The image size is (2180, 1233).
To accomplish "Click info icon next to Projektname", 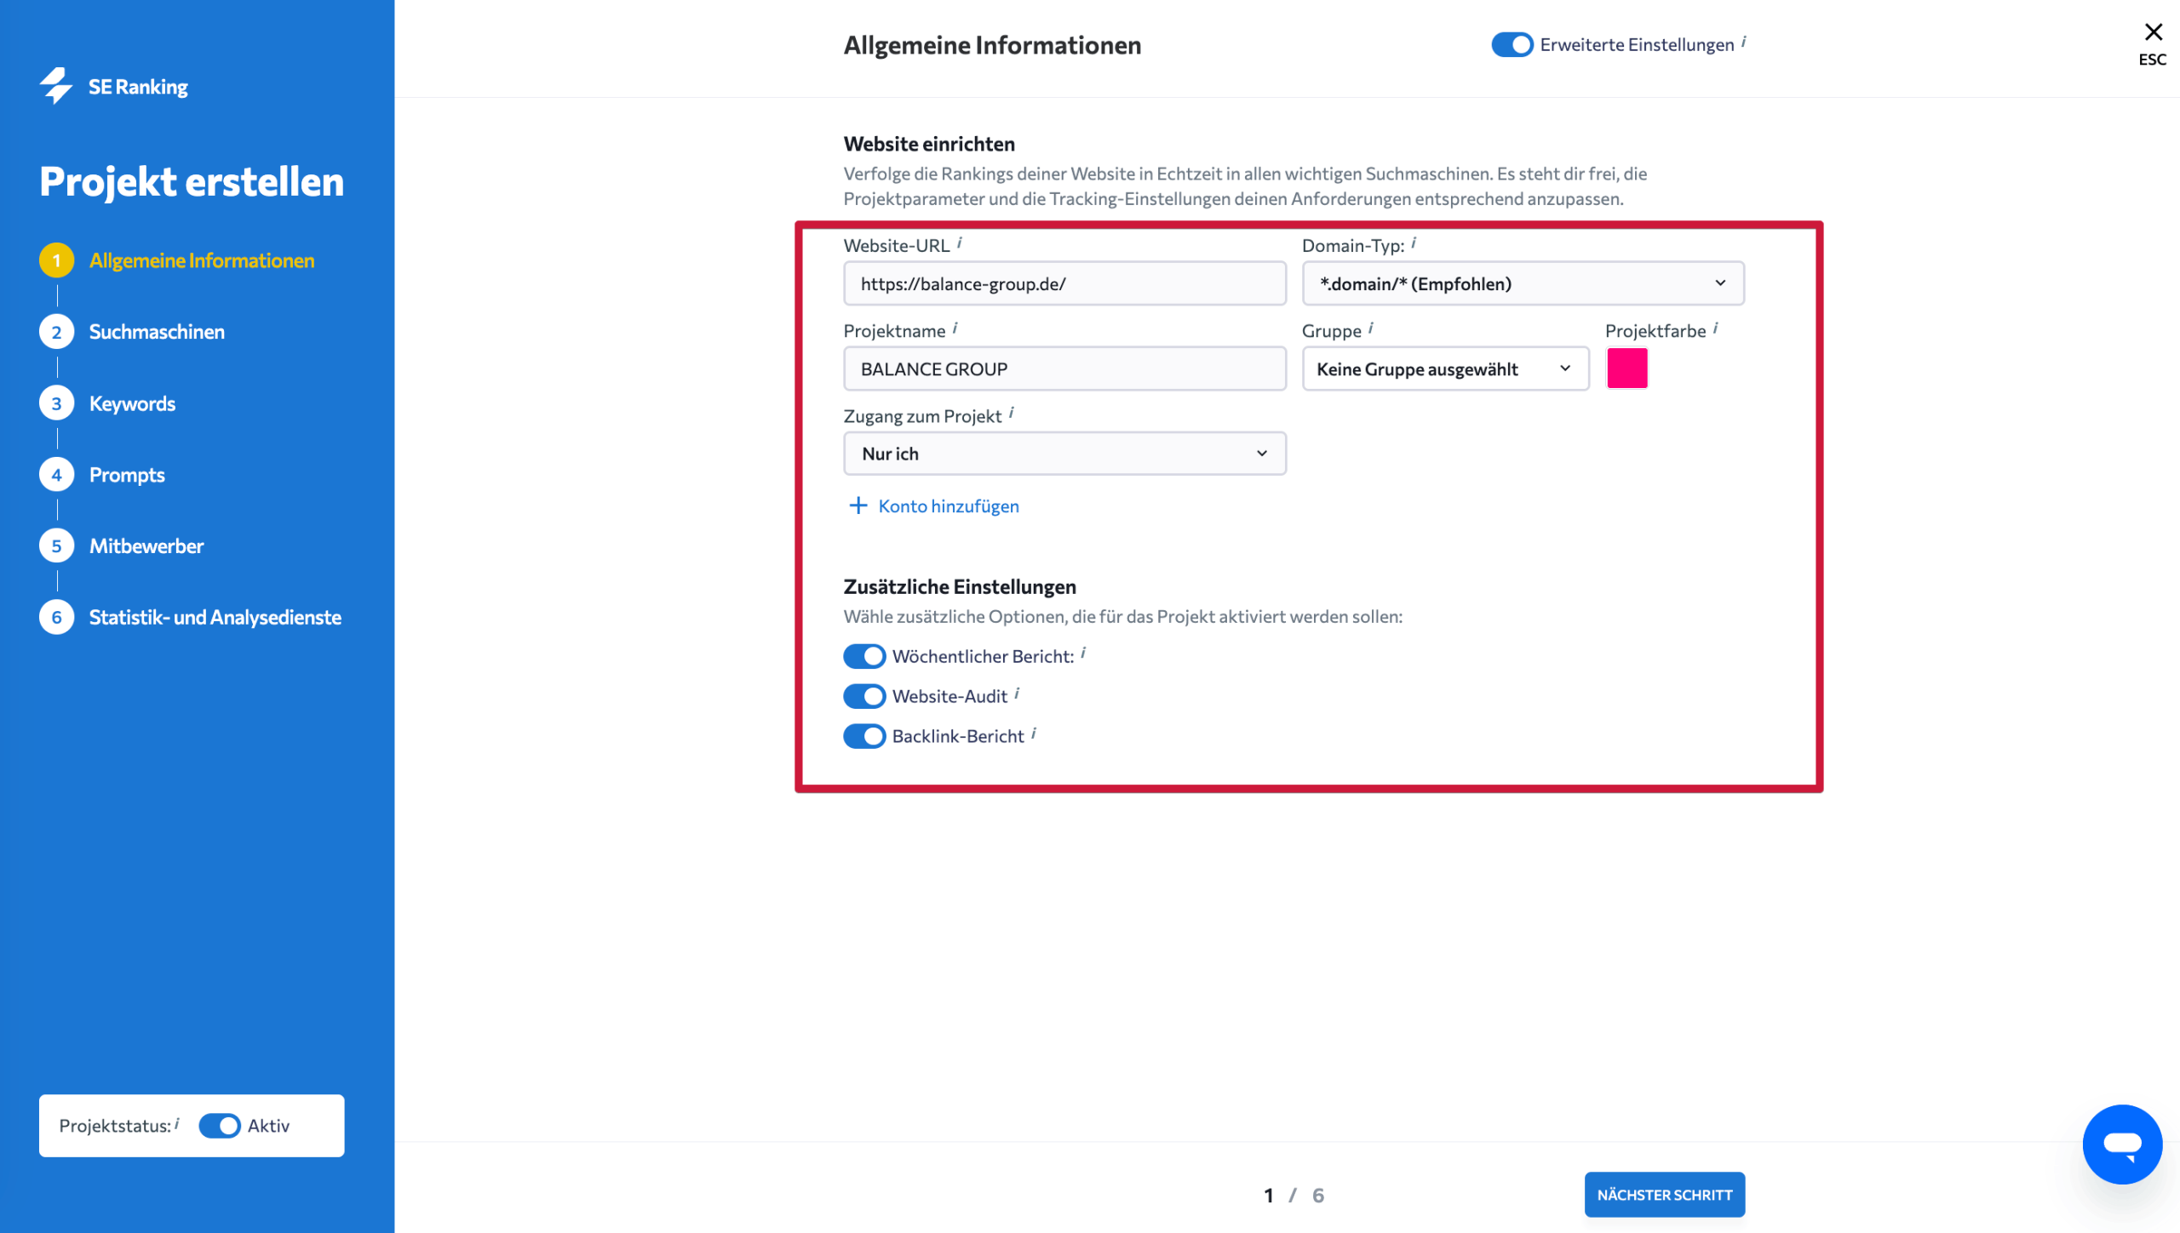I will tap(955, 328).
